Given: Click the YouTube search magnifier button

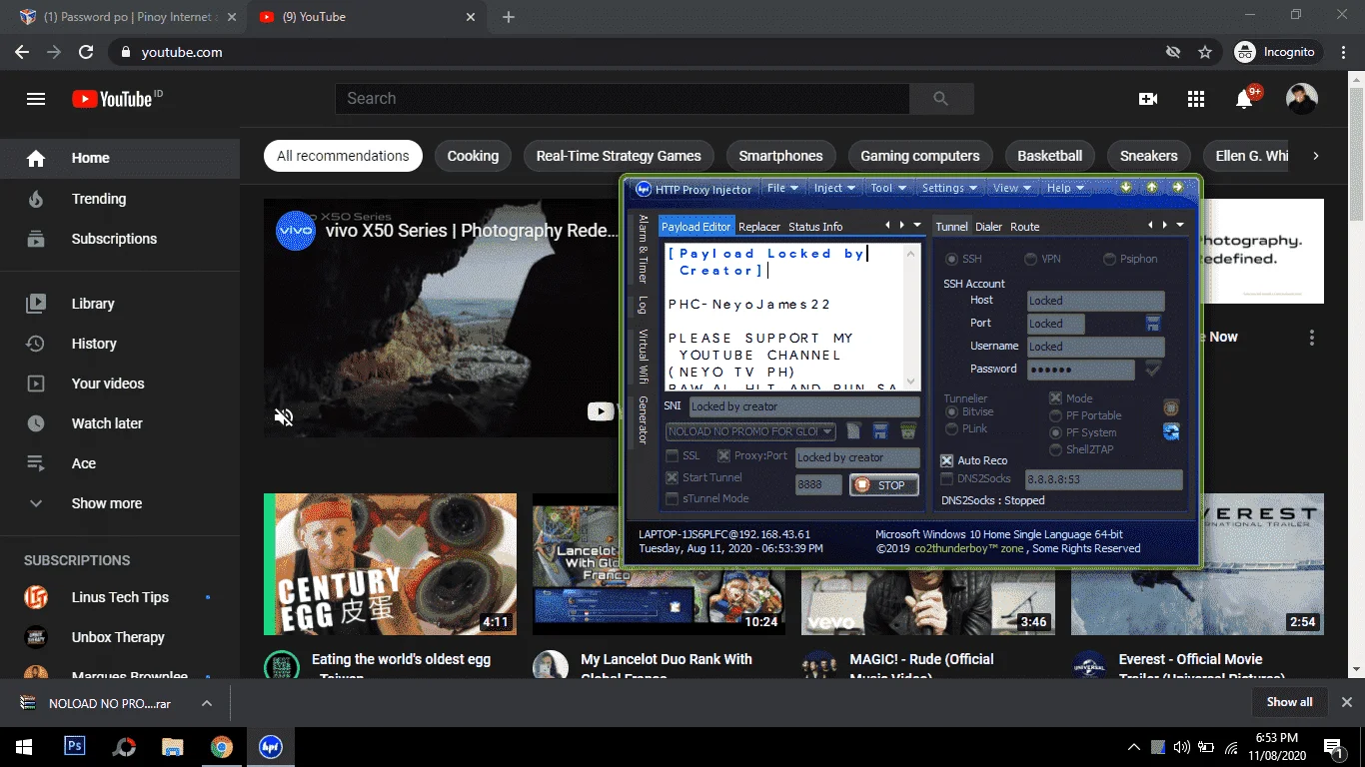Looking at the screenshot, I should [940, 99].
